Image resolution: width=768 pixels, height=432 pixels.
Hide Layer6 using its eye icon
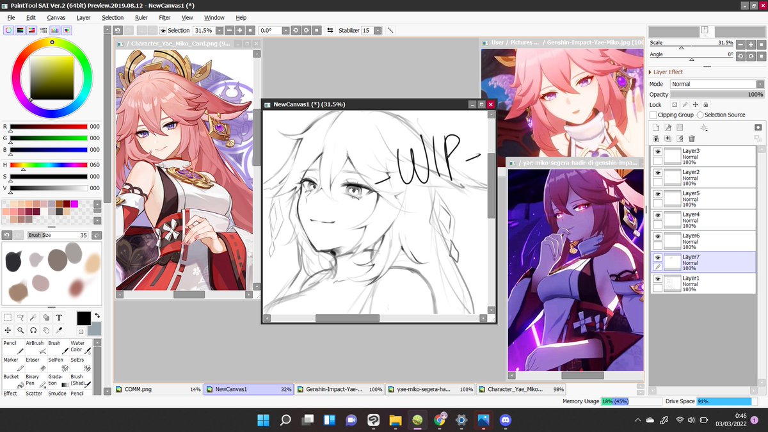point(657,237)
